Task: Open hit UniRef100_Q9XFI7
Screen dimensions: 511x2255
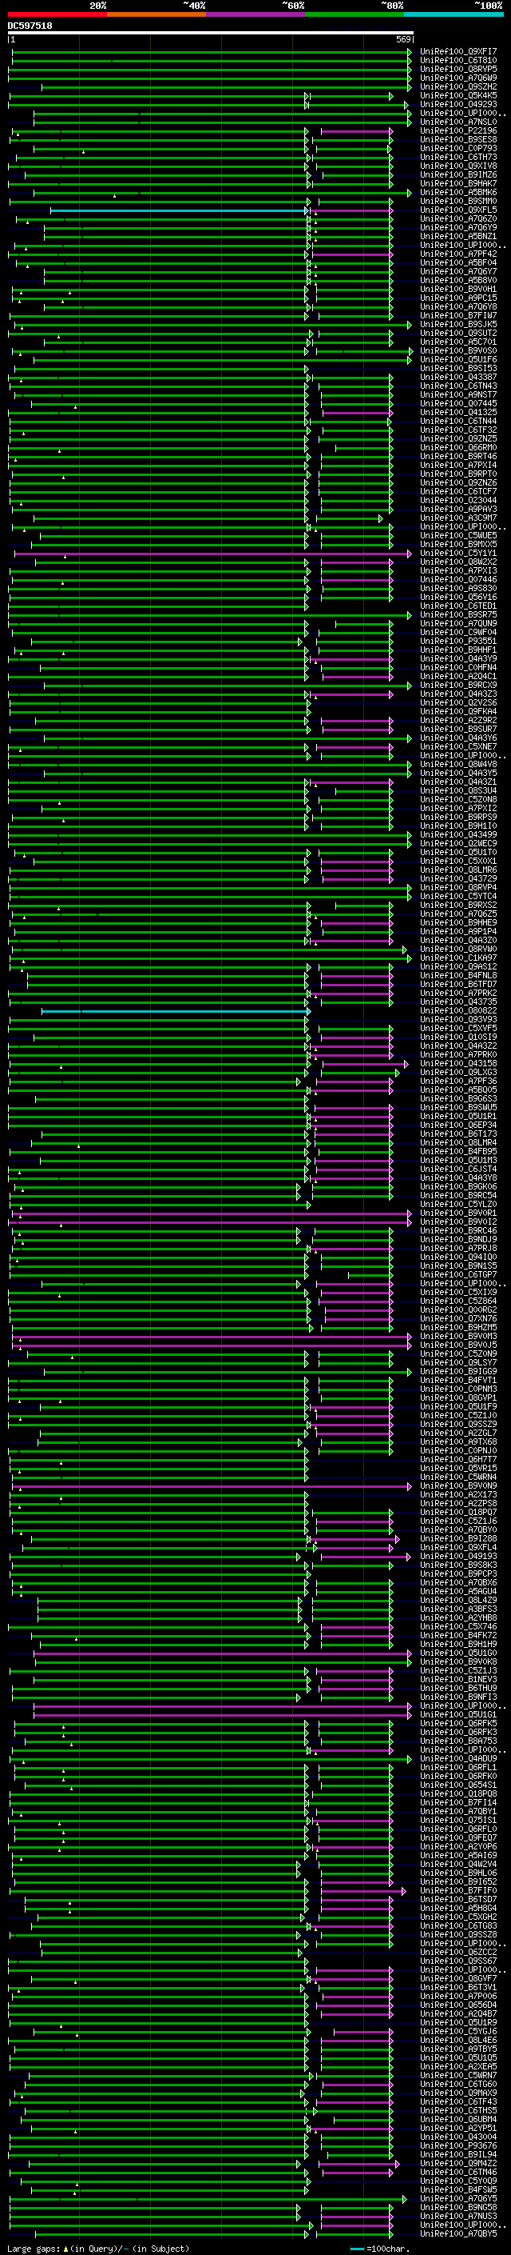Action: pyautogui.click(x=458, y=52)
